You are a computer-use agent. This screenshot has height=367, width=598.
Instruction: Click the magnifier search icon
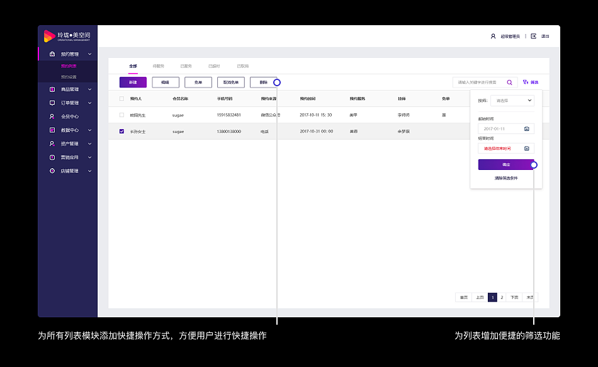pyautogui.click(x=509, y=82)
